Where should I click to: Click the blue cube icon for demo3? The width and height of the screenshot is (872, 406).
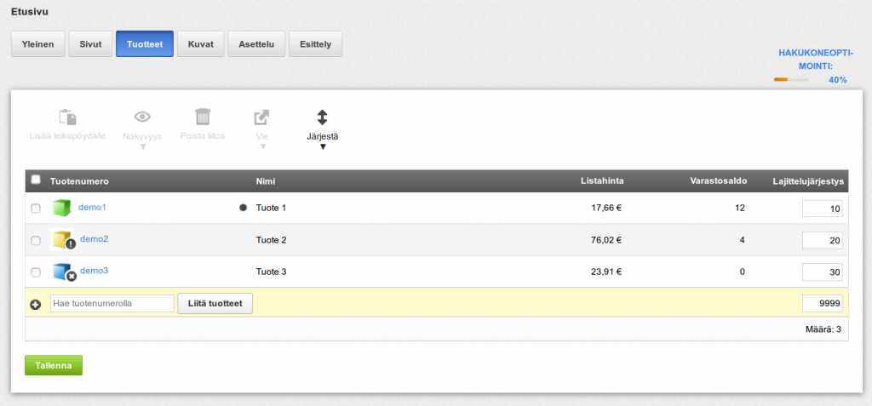(x=64, y=272)
